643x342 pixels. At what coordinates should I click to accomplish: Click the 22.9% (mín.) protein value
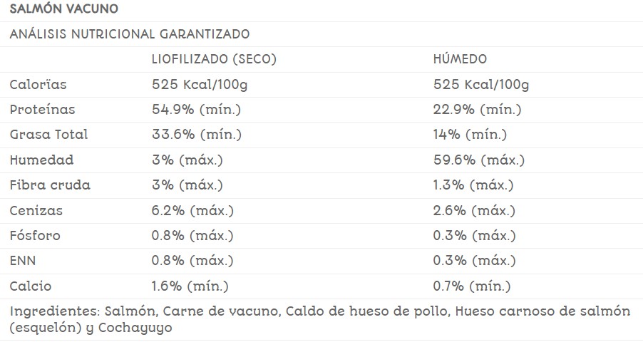477,110
